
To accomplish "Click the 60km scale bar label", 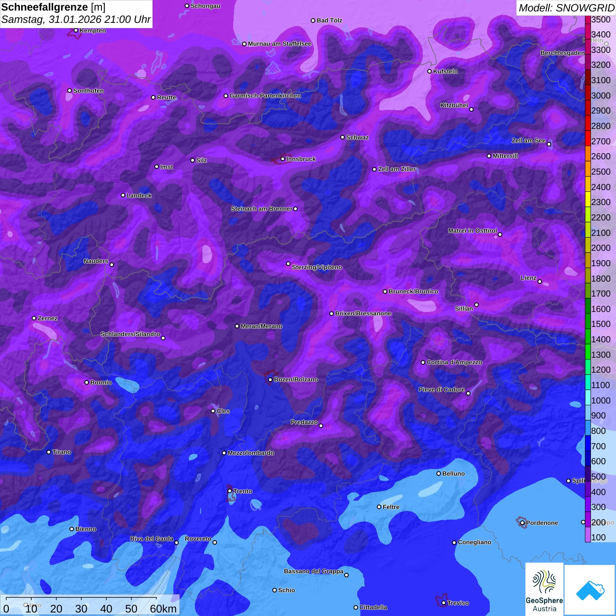I will (163, 609).
